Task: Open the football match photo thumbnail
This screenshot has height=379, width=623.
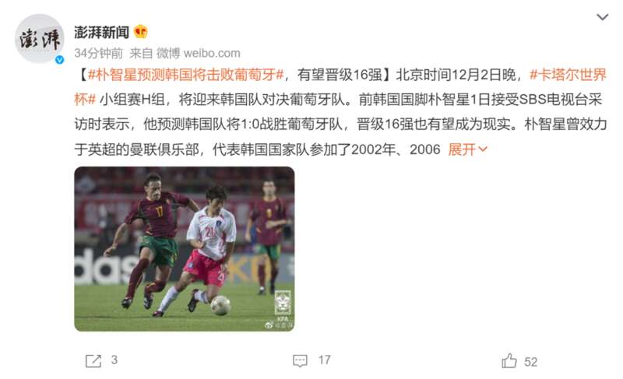Action: pos(185,249)
